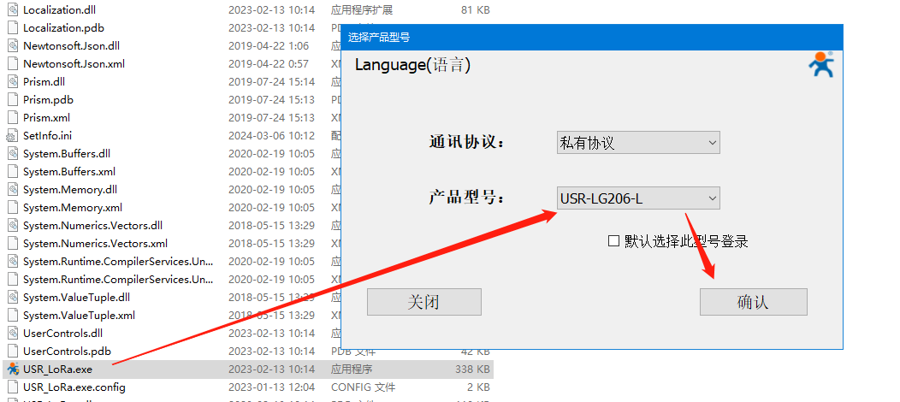The image size is (900, 402).
Task: Select the file named System.ValueTuple.xml
Action: coord(80,315)
